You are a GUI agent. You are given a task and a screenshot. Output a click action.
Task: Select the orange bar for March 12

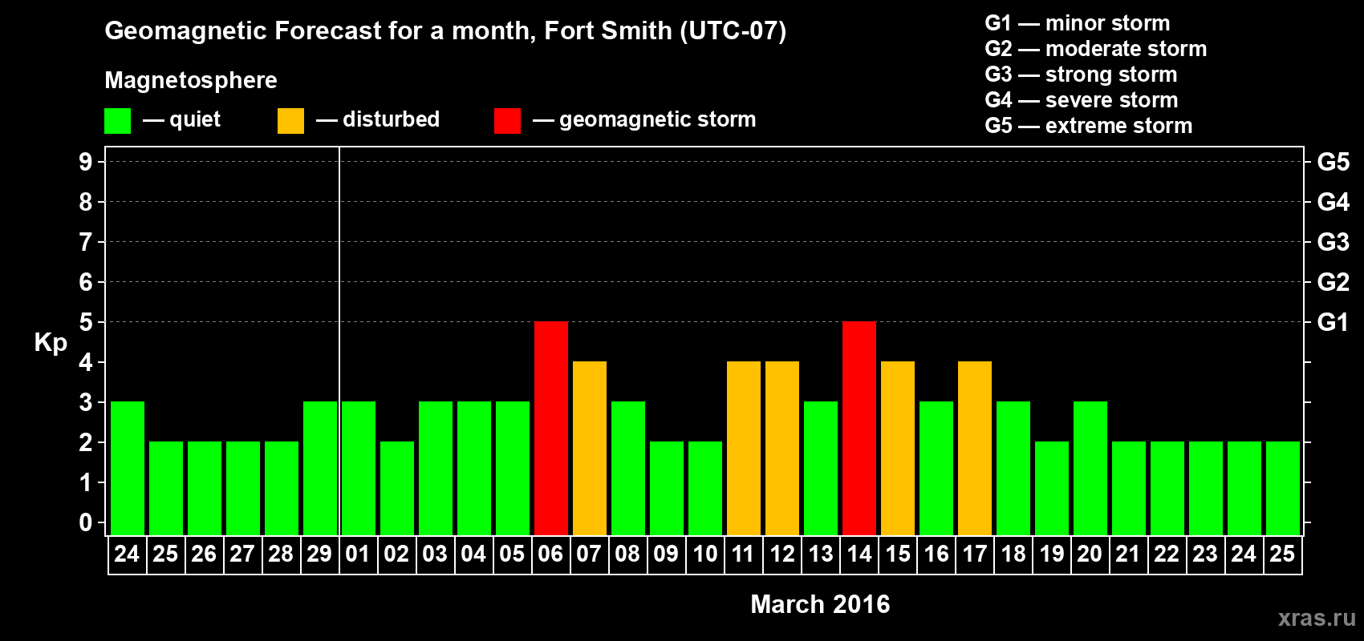[782, 449]
